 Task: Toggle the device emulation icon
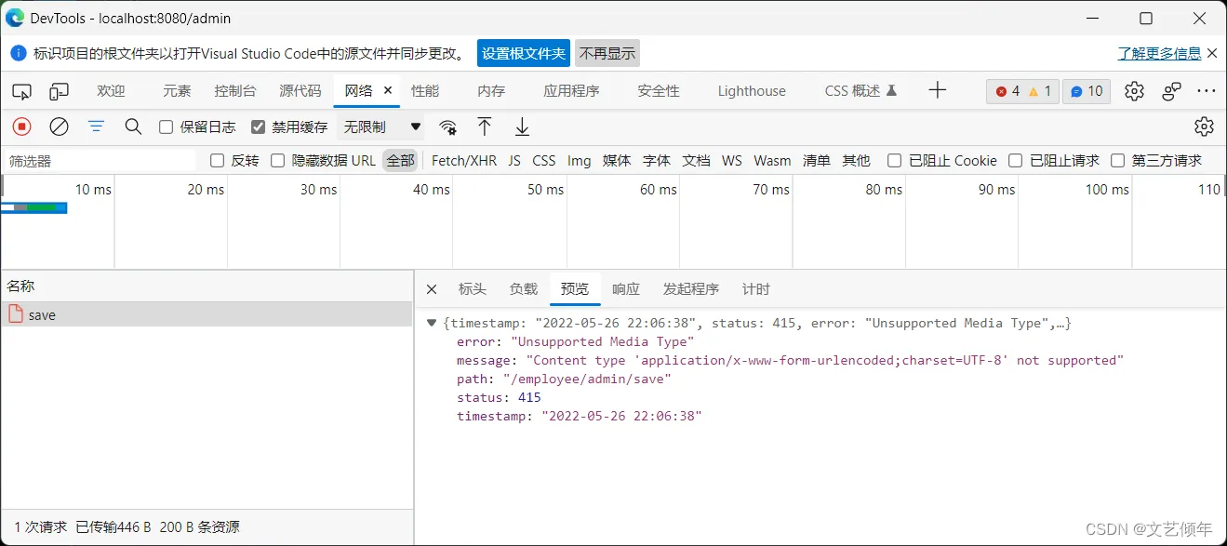tap(59, 90)
